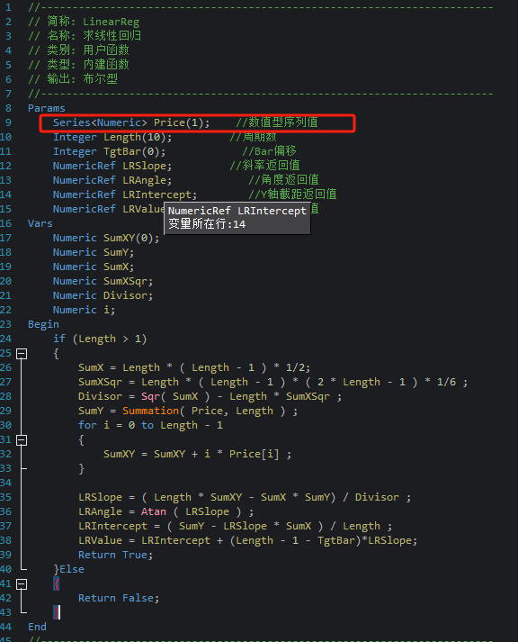Click 'Price[i]' on line 32
The image size is (518, 642).
pos(254,454)
